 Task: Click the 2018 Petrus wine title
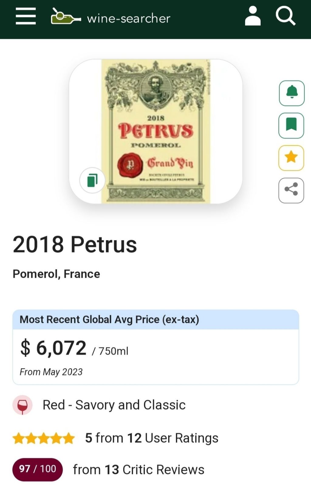75,245
